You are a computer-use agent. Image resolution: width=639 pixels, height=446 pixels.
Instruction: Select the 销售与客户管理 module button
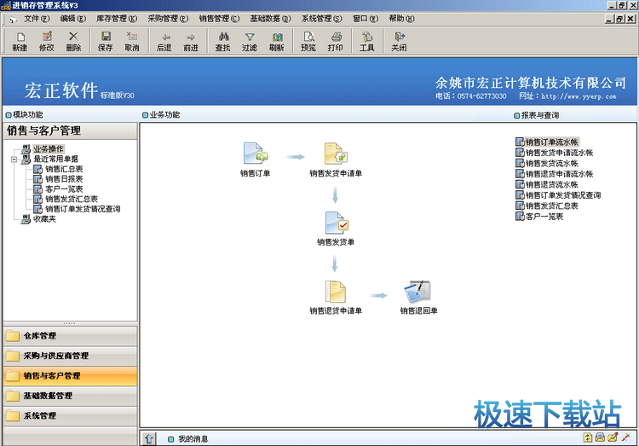pos(70,376)
